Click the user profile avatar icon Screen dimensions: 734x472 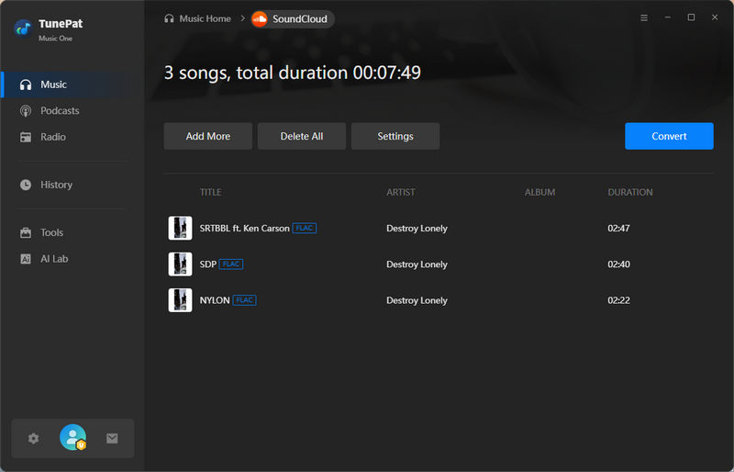coord(72,438)
